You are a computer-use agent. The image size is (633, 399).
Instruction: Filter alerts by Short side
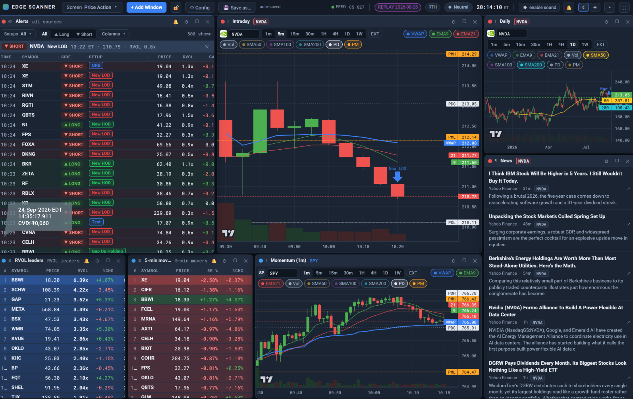click(x=84, y=34)
